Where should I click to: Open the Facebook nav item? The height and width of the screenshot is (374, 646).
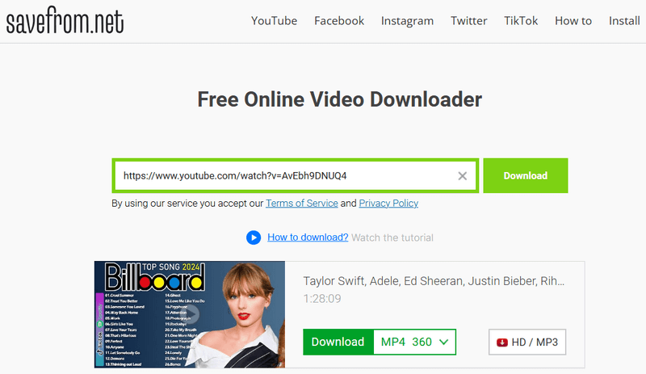pos(339,21)
